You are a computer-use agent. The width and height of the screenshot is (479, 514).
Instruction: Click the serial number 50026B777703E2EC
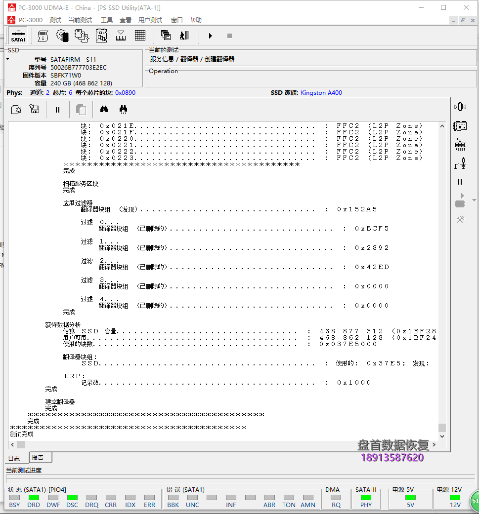coord(79,68)
